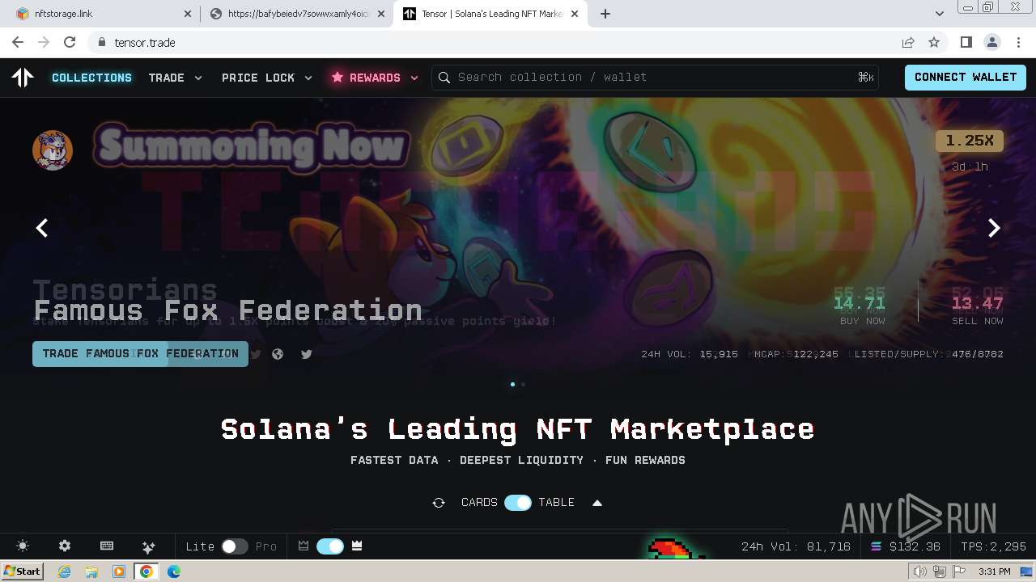Click the outlined crown icon
Screen dimensions: 1036x582
[x=304, y=546]
